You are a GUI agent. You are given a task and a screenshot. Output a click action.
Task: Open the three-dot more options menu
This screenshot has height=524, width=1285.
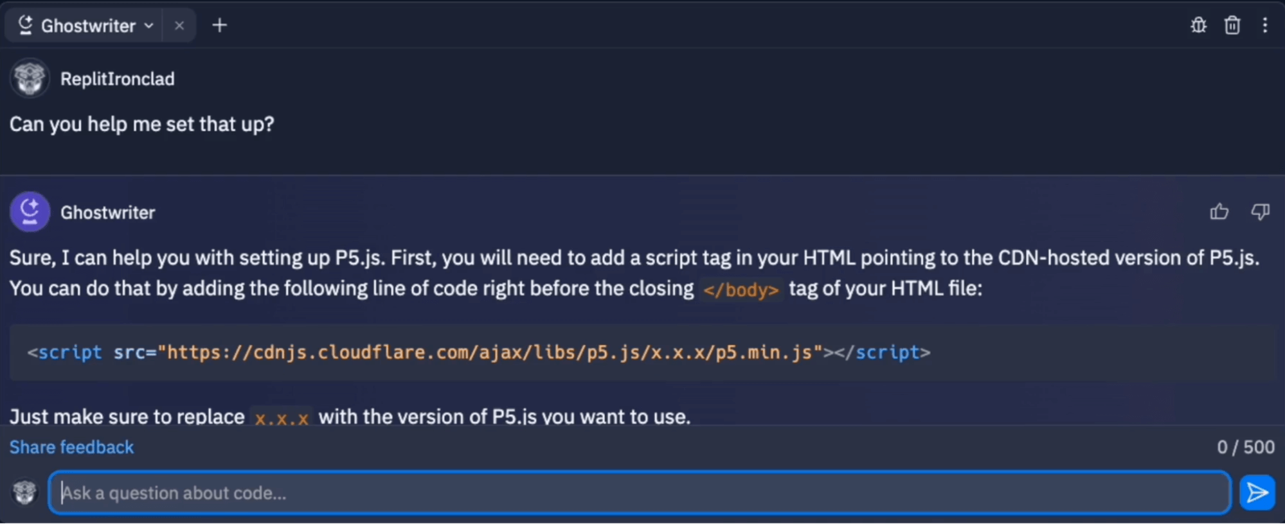[x=1264, y=26]
